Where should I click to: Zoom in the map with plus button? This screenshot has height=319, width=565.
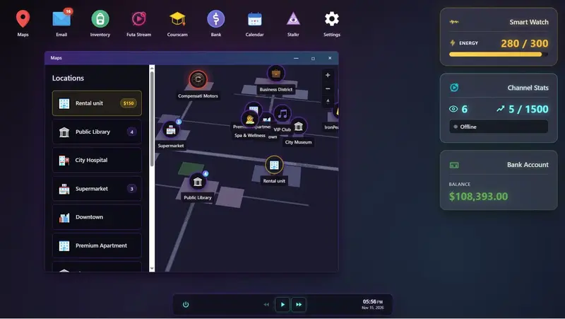click(328, 75)
